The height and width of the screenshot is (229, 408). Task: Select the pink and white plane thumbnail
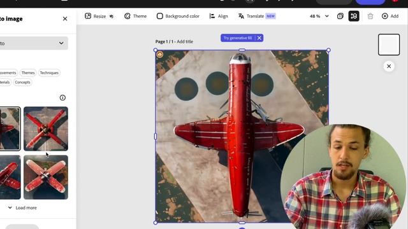pos(46,177)
